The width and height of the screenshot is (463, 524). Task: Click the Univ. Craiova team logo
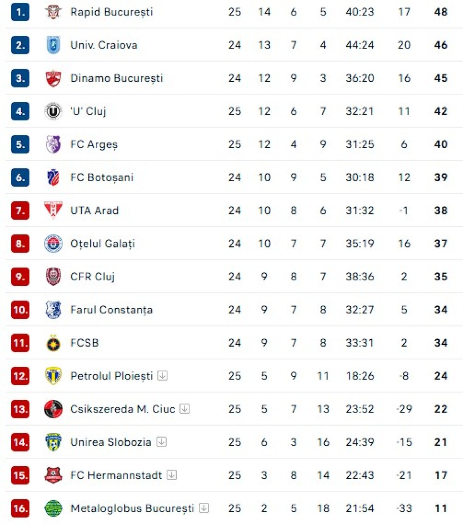(x=53, y=45)
